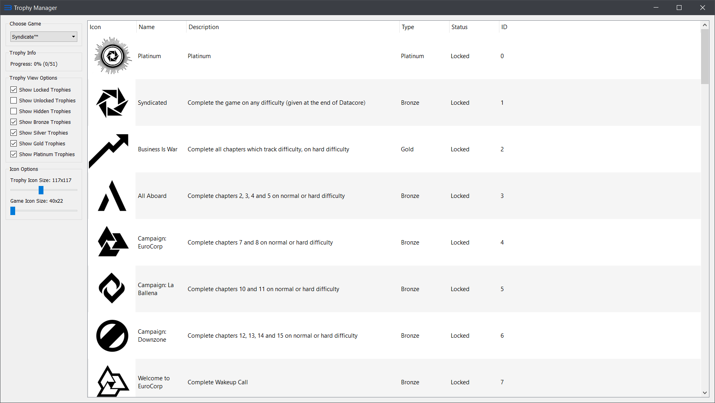Click description 'Complete chapters 10 and 11'
Image resolution: width=715 pixels, height=403 pixels.
pyautogui.click(x=263, y=289)
